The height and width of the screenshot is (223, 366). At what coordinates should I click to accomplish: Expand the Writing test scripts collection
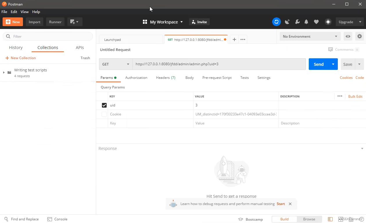tap(4, 72)
